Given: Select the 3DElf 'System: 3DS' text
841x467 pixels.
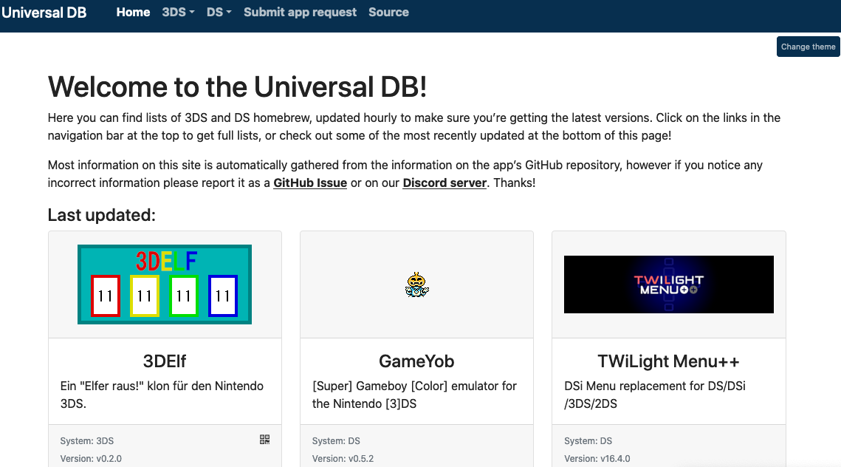Looking at the screenshot, I should point(87,440).
